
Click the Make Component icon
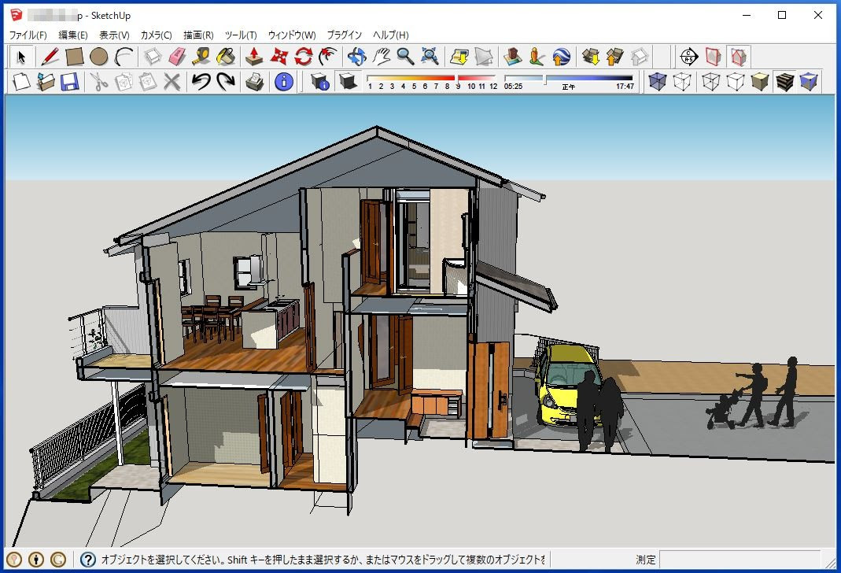[153, 57]
